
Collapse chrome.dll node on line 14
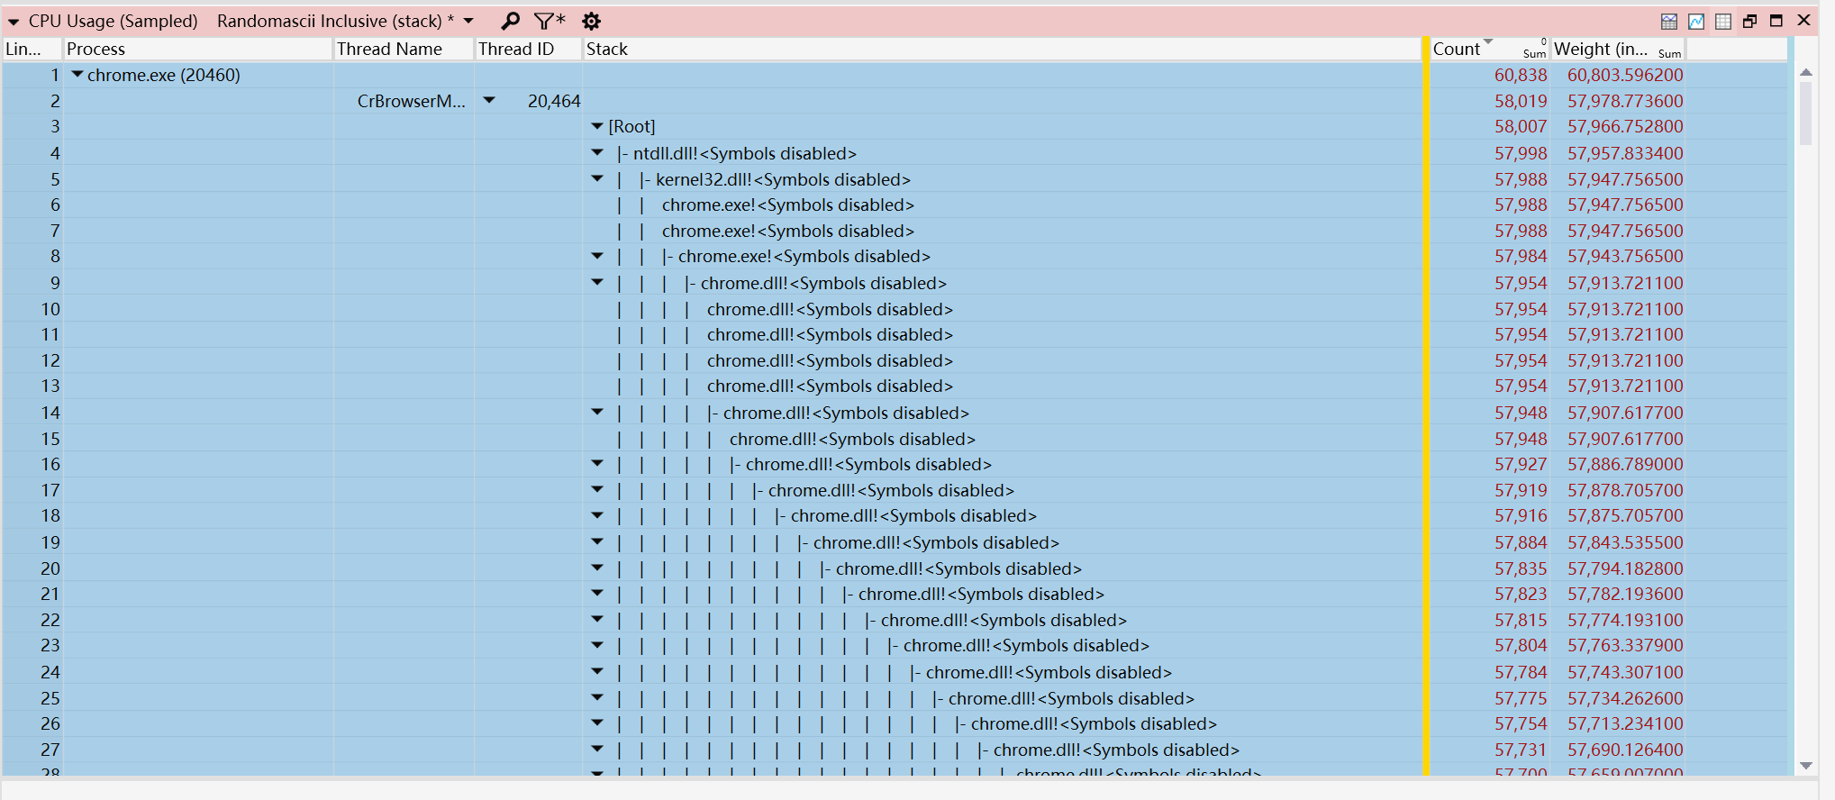(597, 413)
